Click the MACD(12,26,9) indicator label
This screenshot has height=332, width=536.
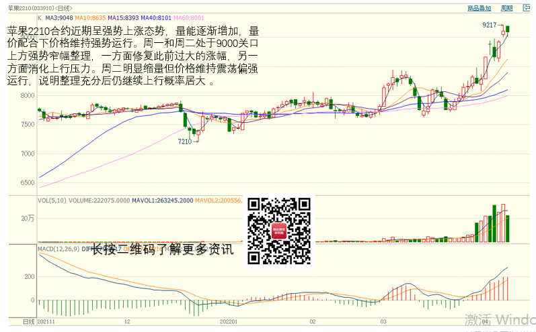[x=58, y=249]
